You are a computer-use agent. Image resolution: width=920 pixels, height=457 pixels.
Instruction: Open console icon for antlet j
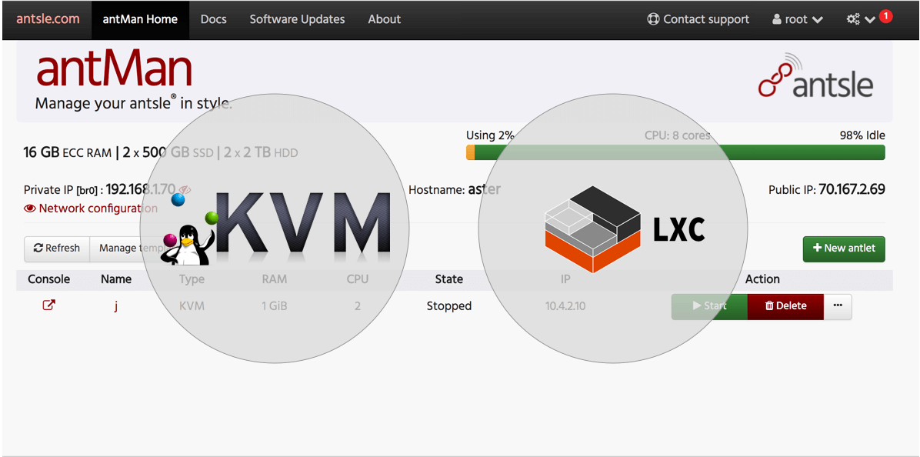(x=49, y=305)
